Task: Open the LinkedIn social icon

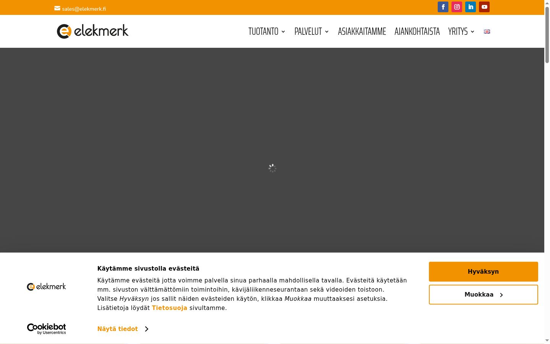Action: [x=471, y=7]
